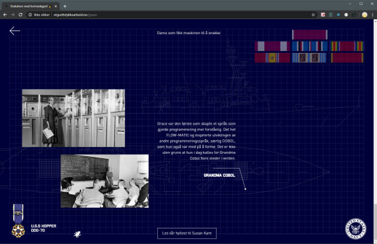377x244 pixels.
Task: Click the blue gear extension icon
Action: (x=338, y=15)
